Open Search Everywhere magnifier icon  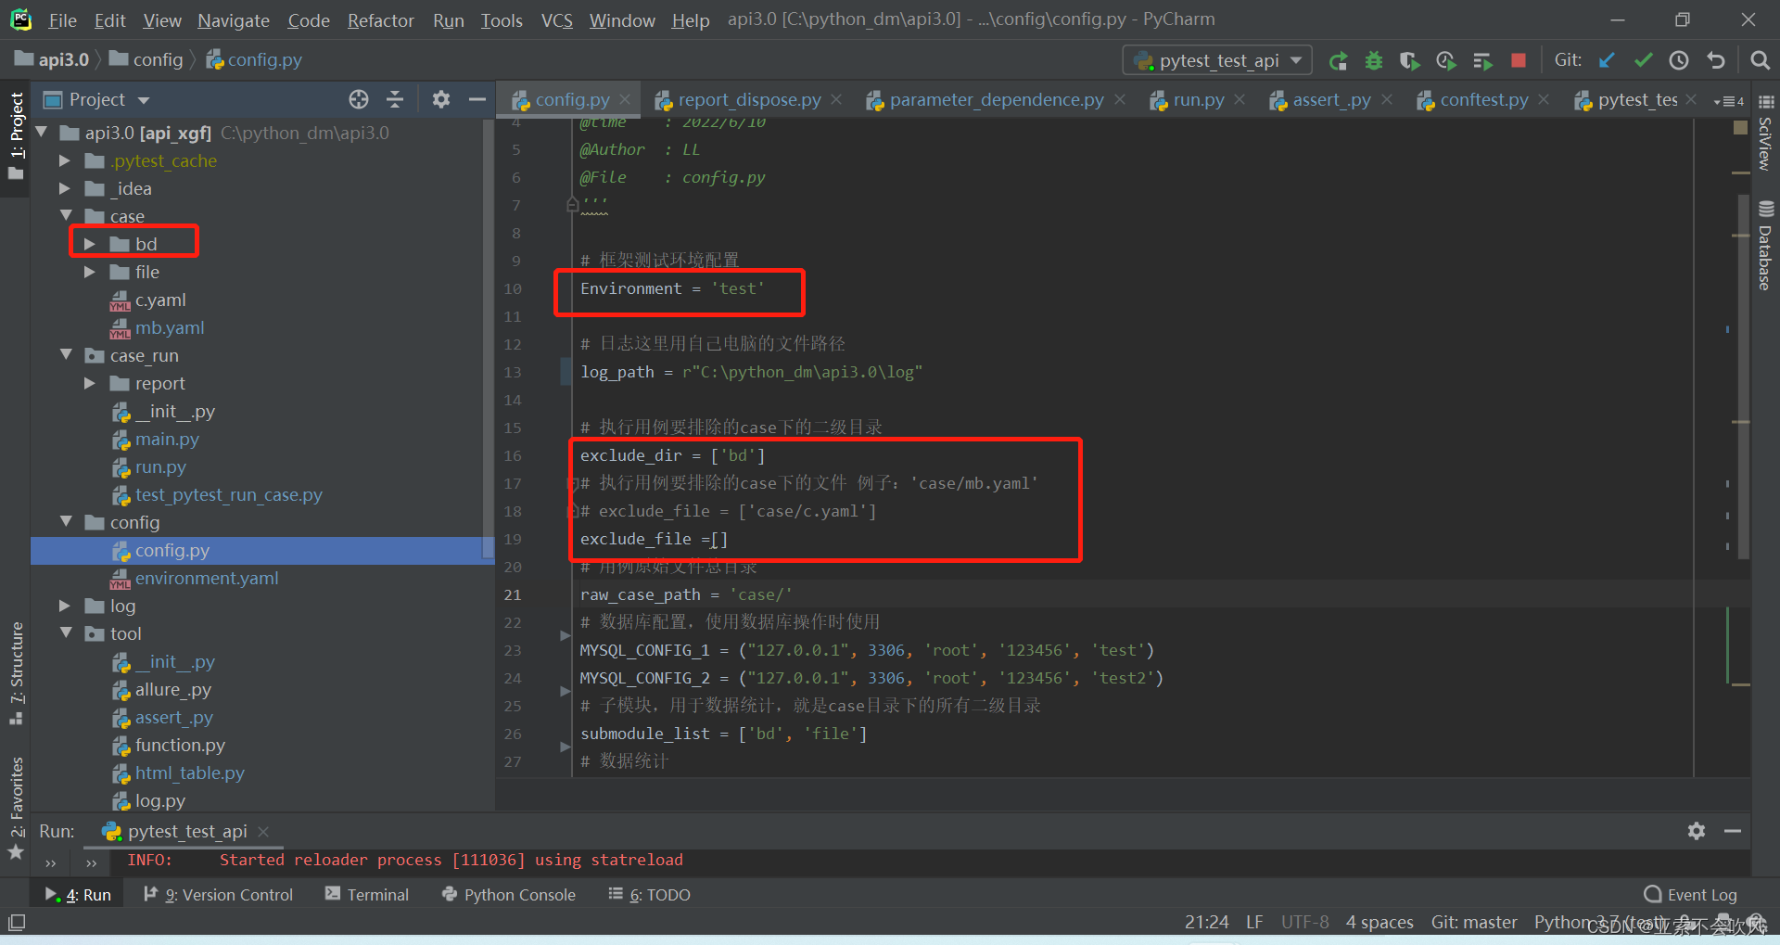[1760, 60]
